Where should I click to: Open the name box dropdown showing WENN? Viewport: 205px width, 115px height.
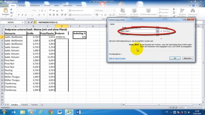click(x=22, y=22)
